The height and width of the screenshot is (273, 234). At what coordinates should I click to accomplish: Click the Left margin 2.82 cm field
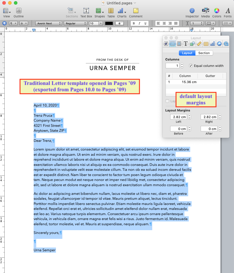tap(179, 117)
